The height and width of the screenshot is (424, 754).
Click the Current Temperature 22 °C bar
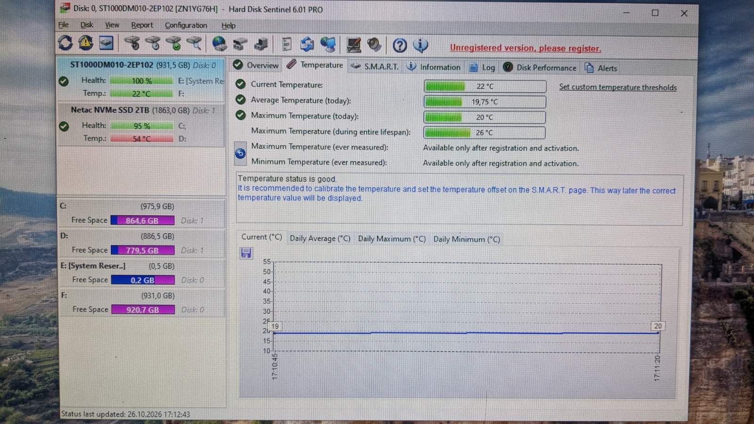click(485, 86)
